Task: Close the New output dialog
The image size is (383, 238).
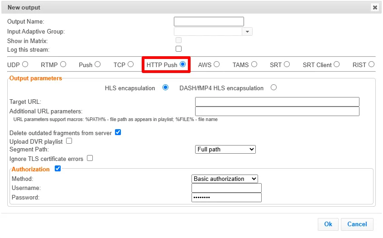Action: [x=375, y=8]
